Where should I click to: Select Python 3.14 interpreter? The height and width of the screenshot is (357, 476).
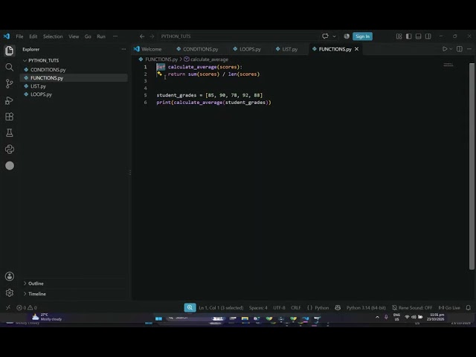366,307
